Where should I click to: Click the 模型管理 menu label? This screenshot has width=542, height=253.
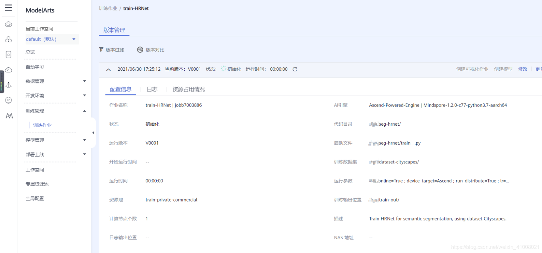(x=35, y=140)
